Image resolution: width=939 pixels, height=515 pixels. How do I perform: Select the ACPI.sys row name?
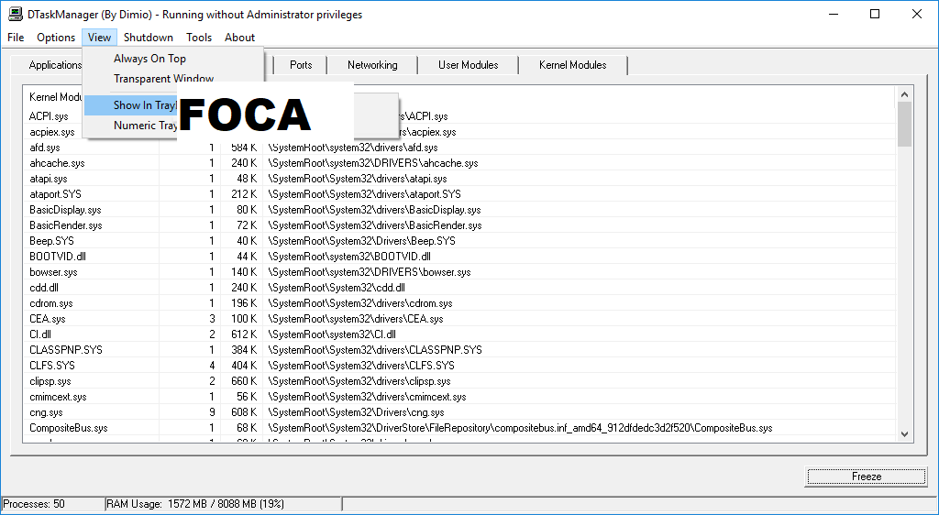pyautogui.click(x=49, y=116)
